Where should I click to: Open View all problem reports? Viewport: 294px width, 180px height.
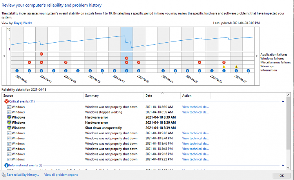(x=61, y=175)
